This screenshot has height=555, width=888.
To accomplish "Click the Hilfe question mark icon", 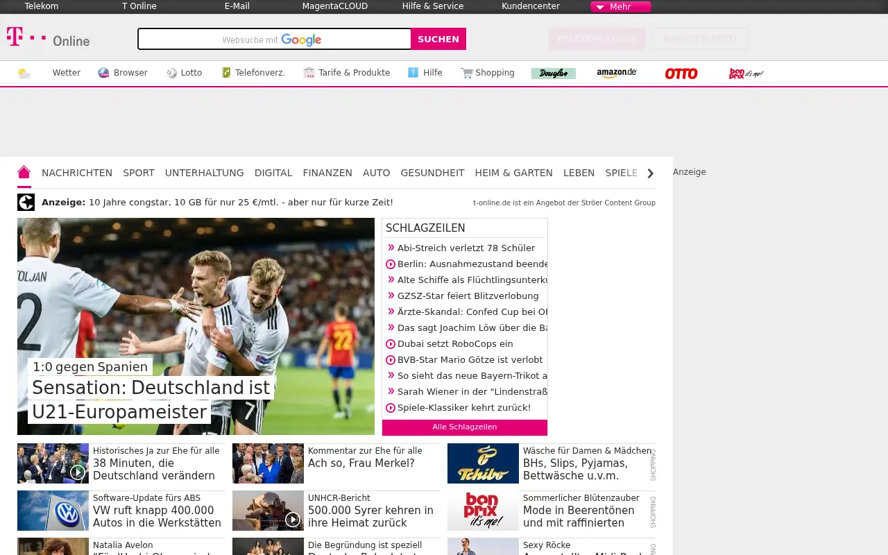I will pyautogui.click(x=413, y=73).
